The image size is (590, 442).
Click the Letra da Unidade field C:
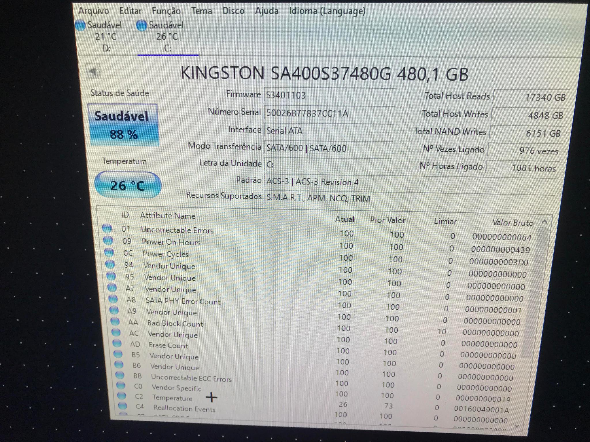(328, 164)
